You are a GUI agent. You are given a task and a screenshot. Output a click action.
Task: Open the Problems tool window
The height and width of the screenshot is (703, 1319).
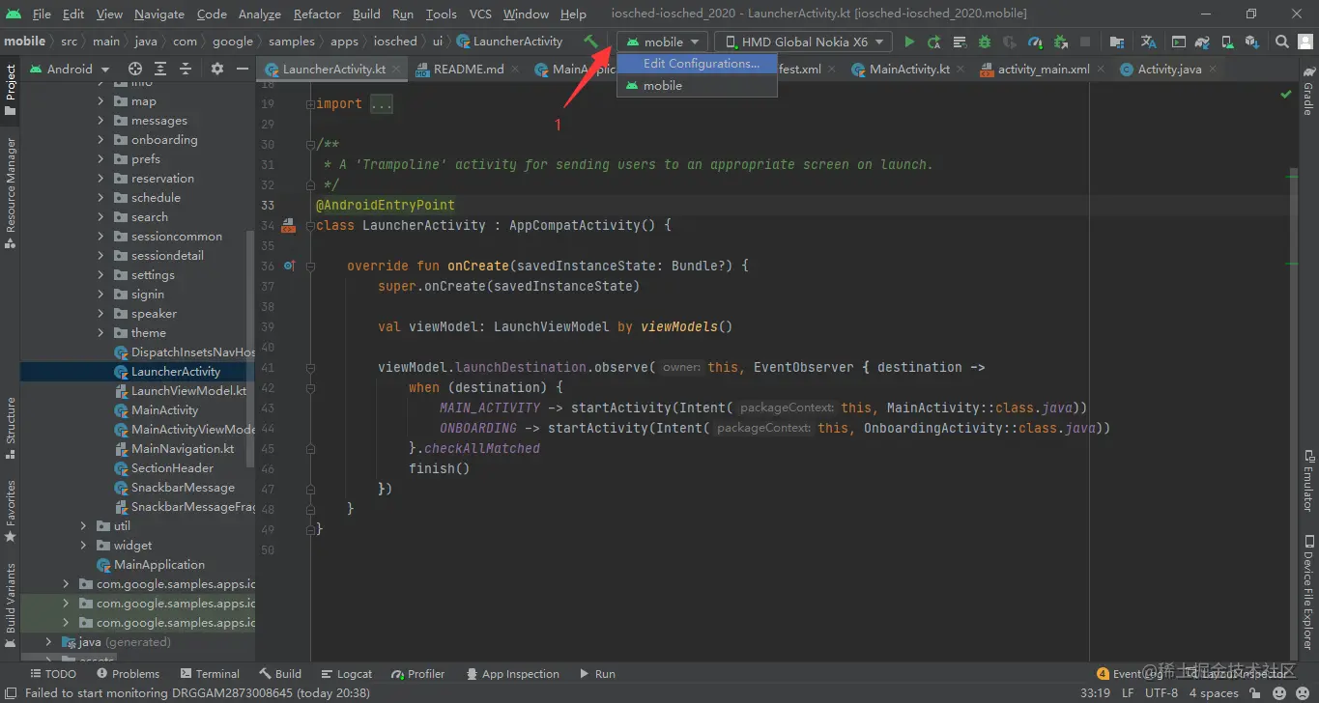point(126,674)
